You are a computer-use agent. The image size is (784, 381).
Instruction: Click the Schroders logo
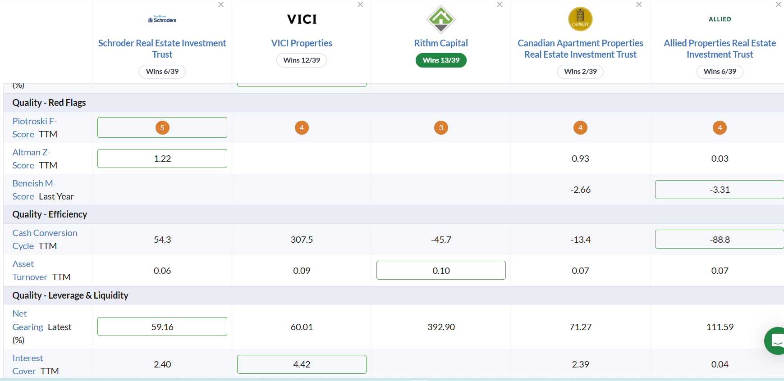(162, 19)
